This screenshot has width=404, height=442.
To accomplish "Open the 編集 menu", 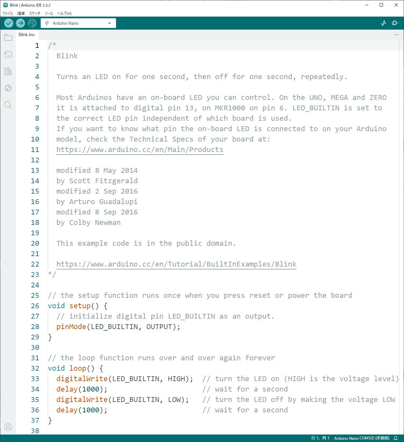I will coord(21,13).
